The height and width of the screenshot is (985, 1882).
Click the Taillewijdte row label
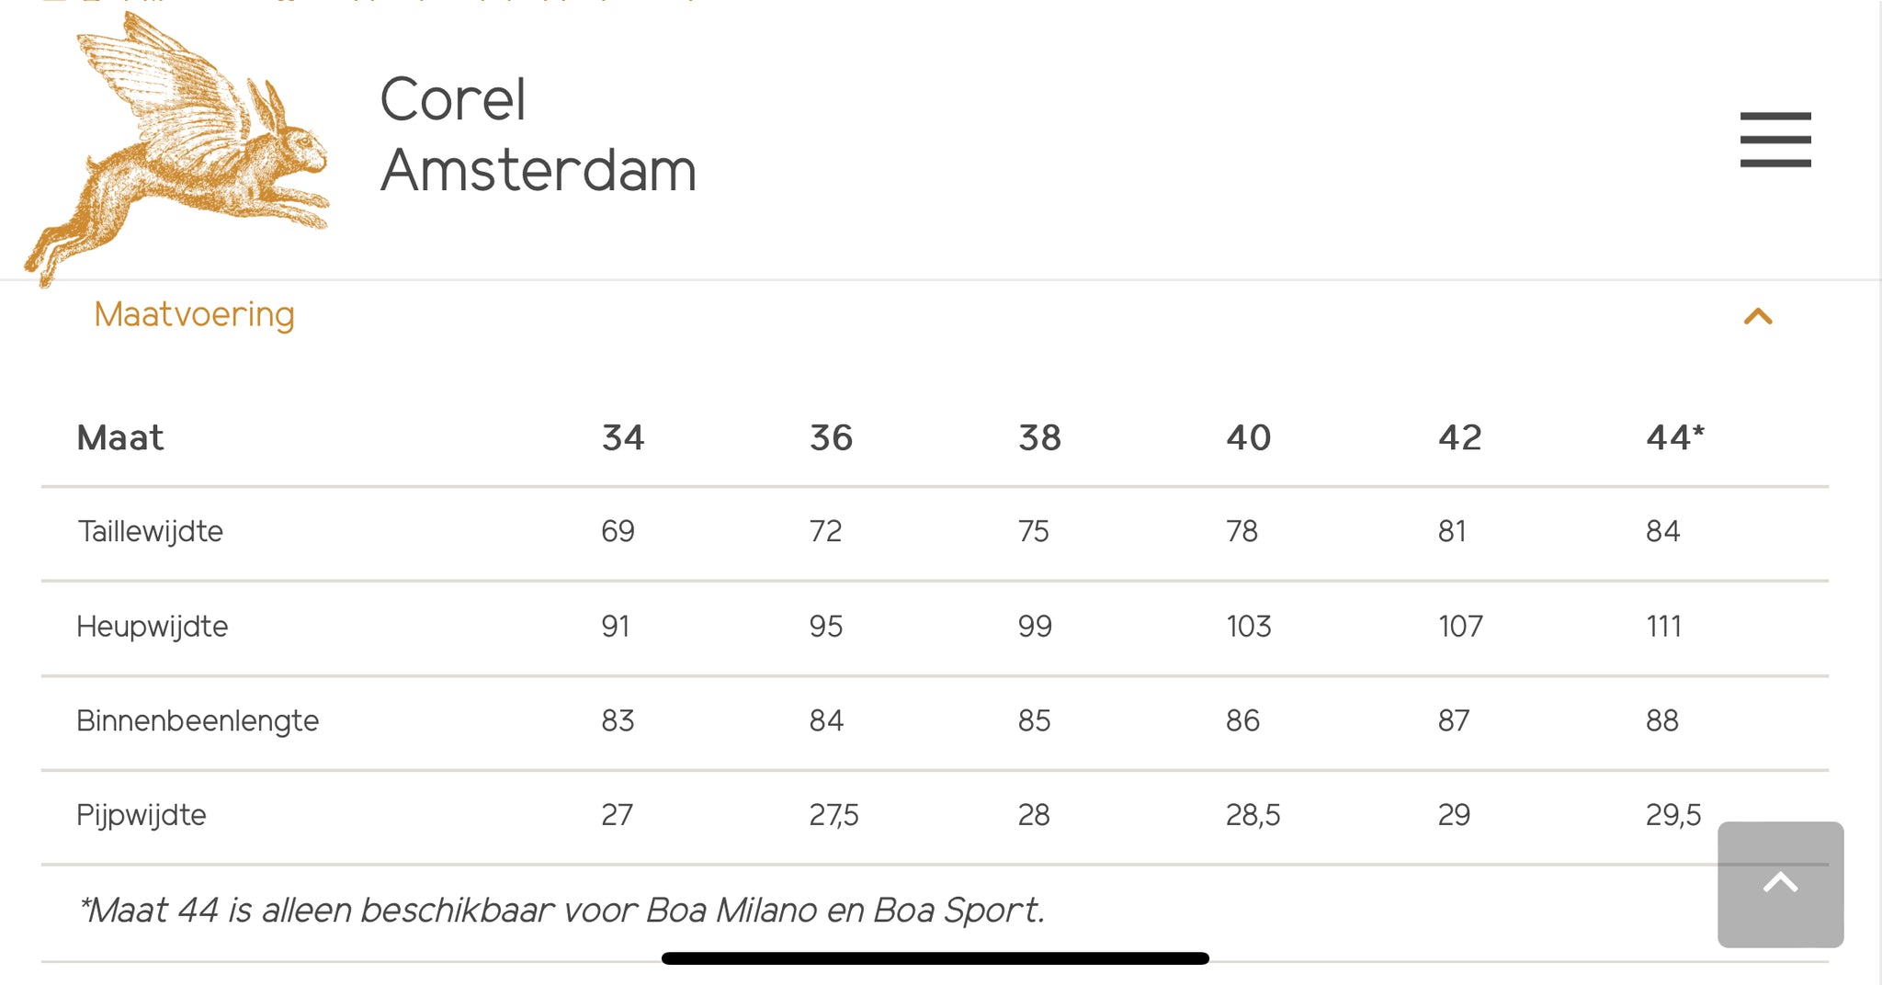(x=150, y=531)
